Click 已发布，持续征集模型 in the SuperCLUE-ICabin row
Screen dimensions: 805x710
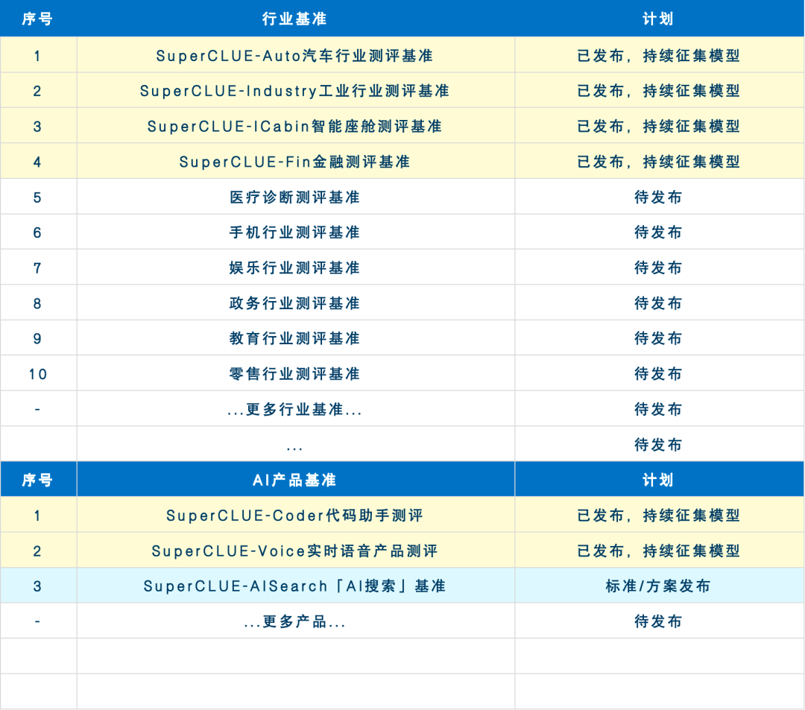pyautogui.click(x=658, y=126)
